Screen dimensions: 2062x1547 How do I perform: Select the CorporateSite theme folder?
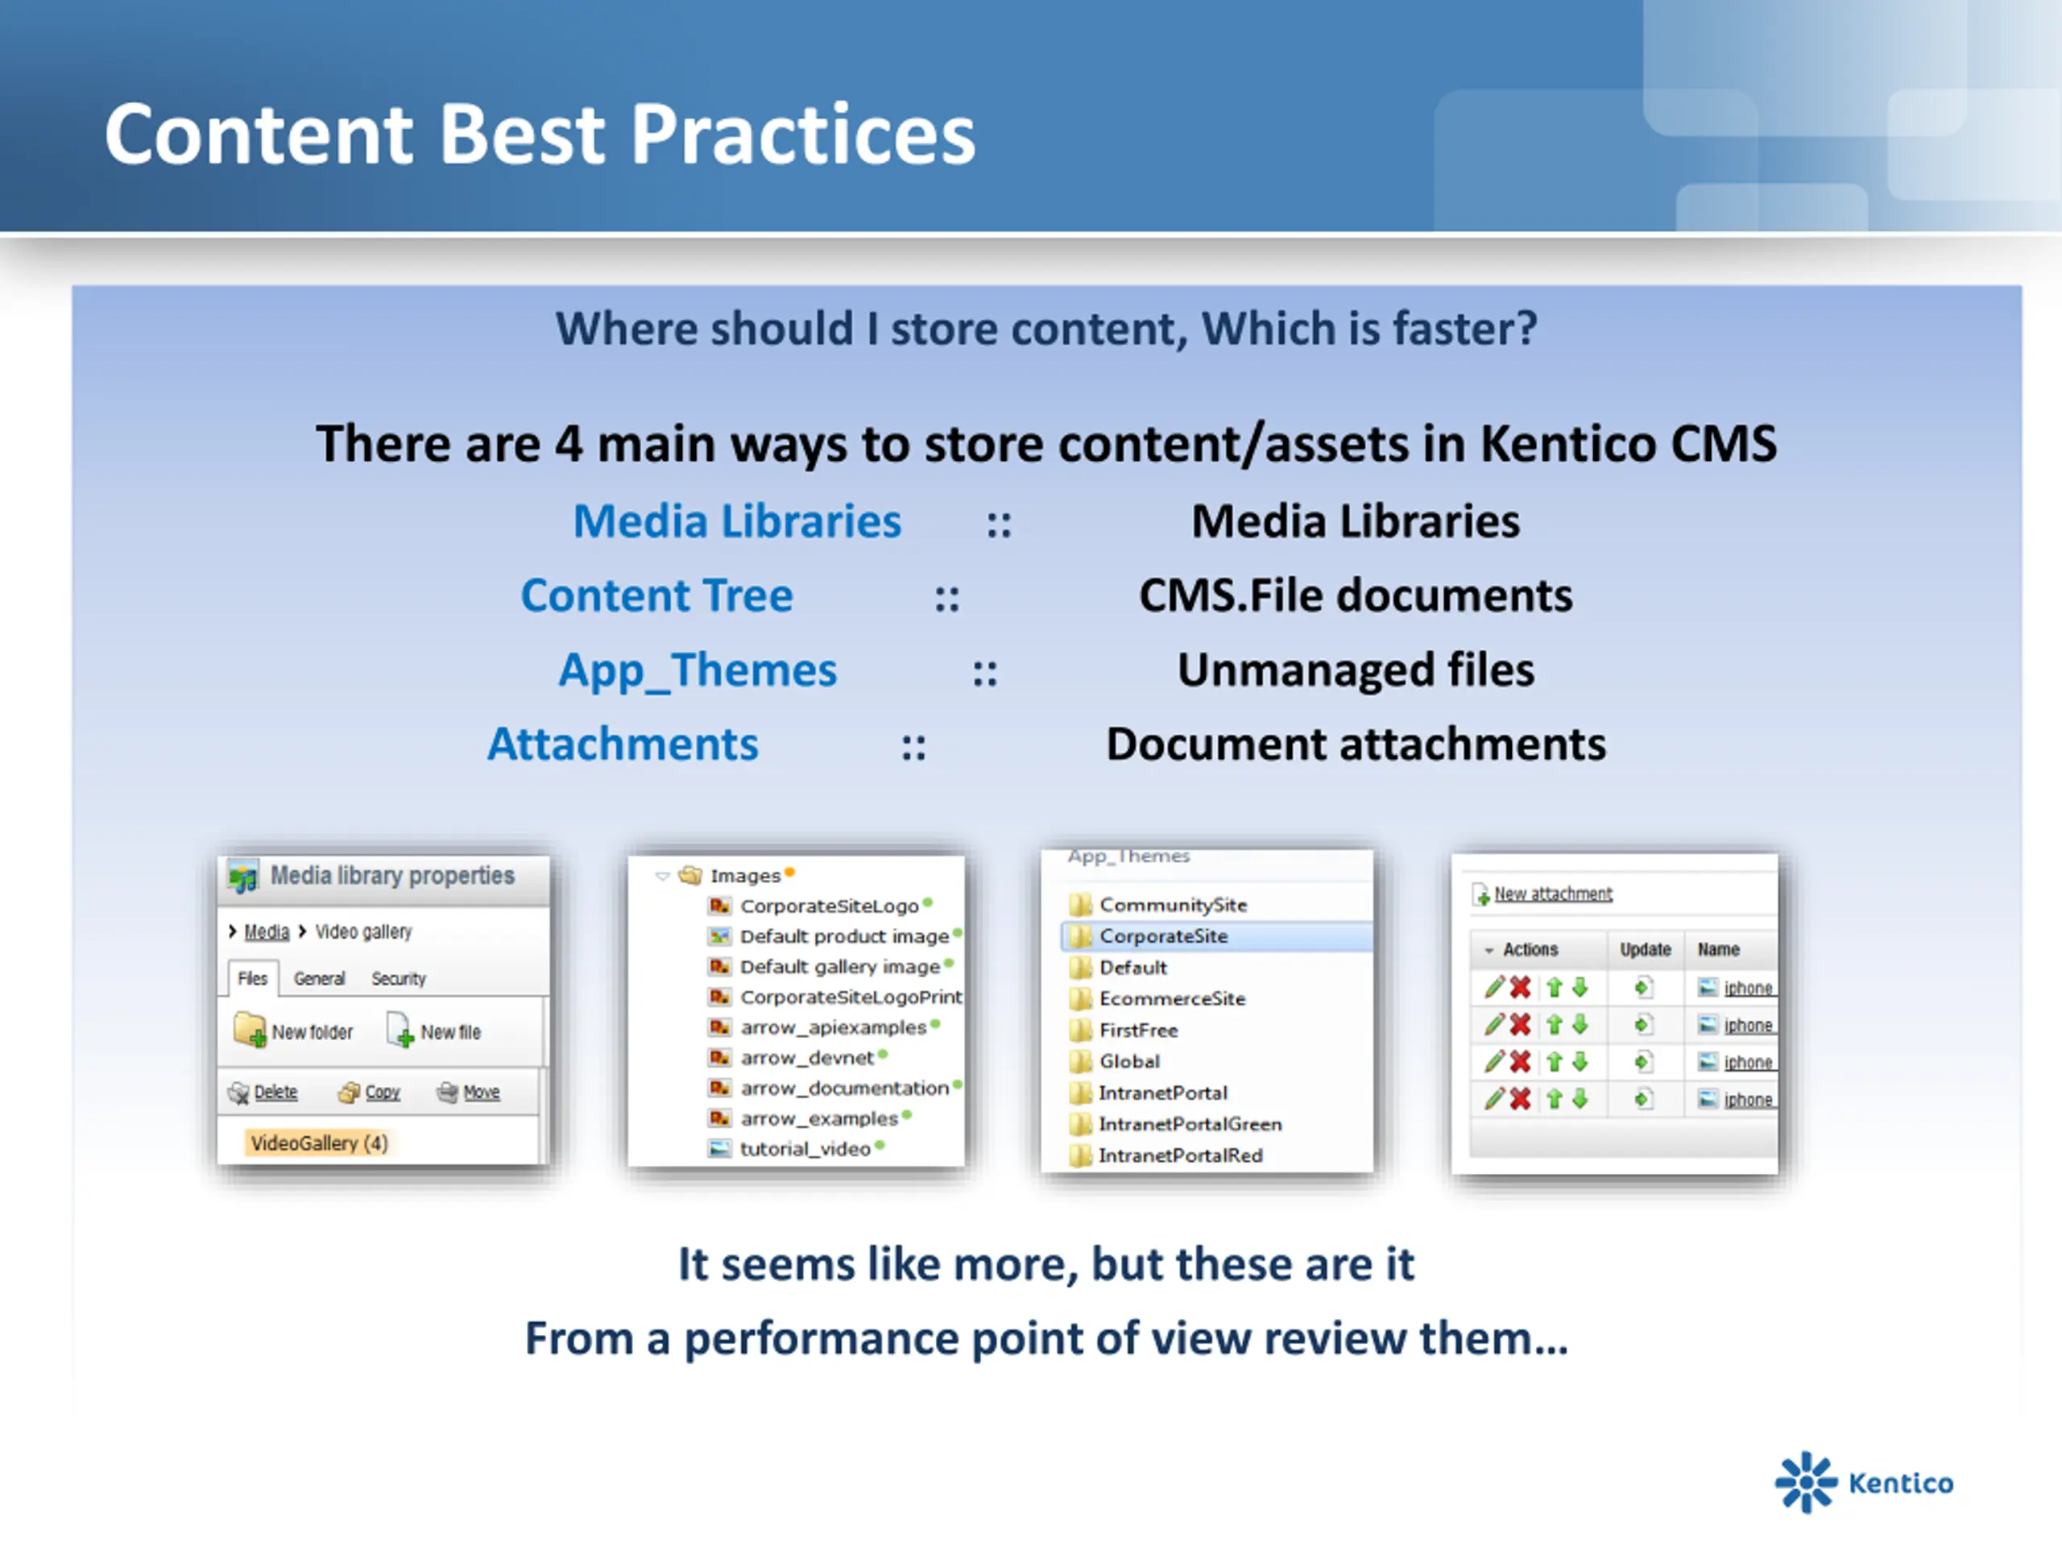(1216, 936)
